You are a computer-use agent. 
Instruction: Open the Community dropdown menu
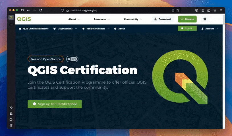(x=133, y=19)
